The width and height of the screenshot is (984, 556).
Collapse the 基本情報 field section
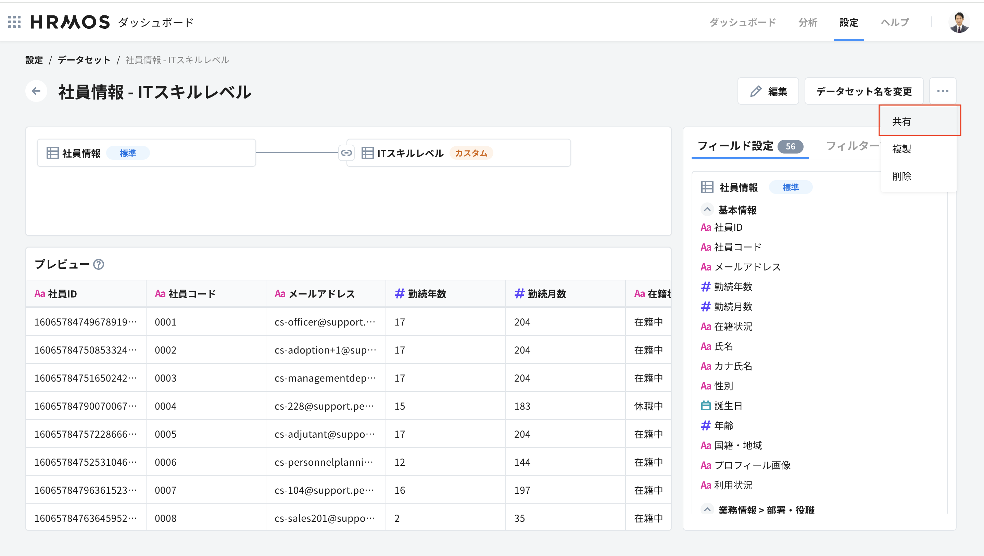707,209
